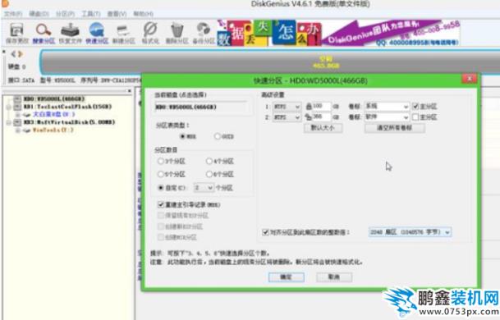Open partition 1 file system NTFS dropdown
Screen dimensions: 500x320
tap(287, 107)
